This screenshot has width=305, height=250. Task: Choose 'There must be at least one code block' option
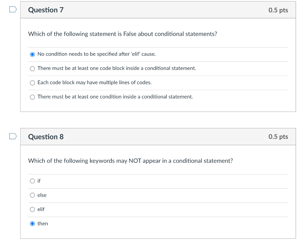[x=32, y=68]
